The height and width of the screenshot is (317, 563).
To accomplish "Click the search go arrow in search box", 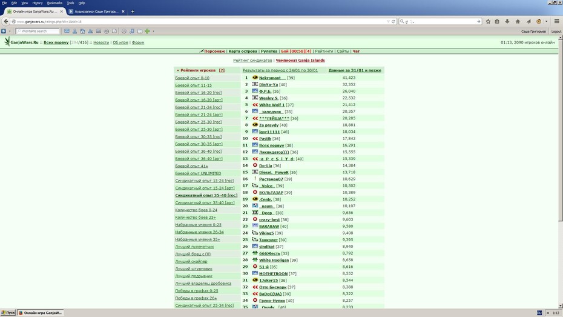I will click(x=478, y=22).
